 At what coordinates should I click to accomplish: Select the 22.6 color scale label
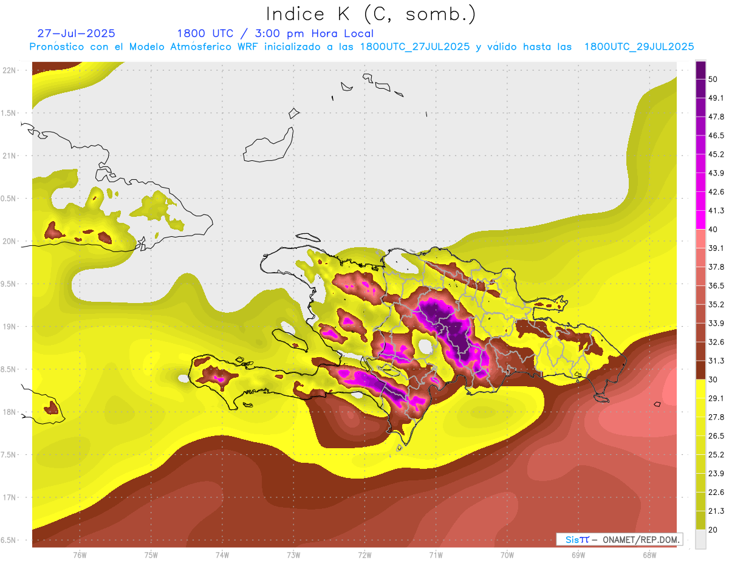(x=716, y=492)
